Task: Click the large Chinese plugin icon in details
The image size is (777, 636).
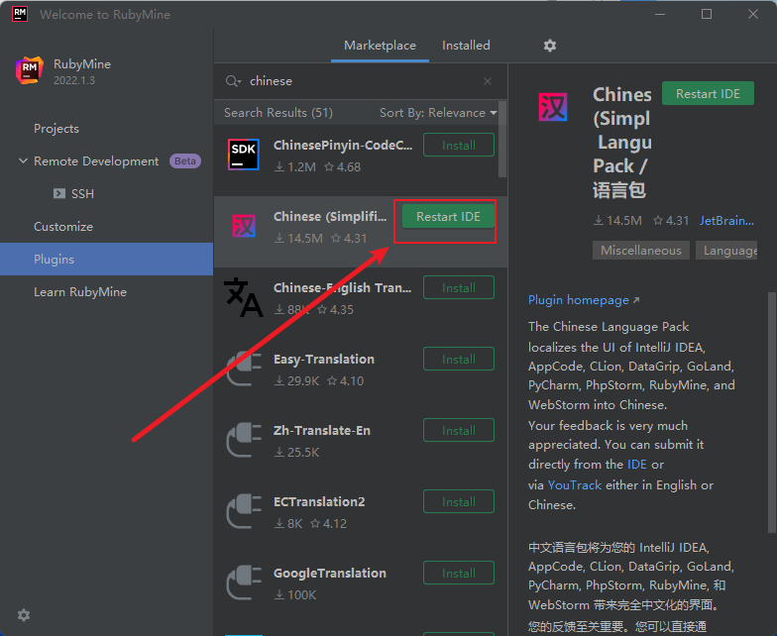Action: (553, 107)
